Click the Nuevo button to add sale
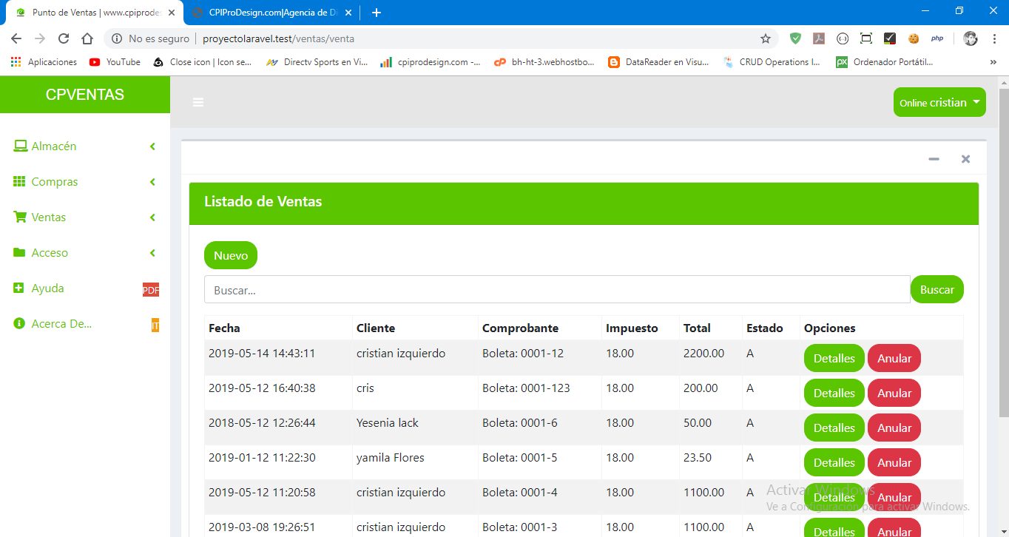This screenshot has width=1009, height=537. (231, 255)
